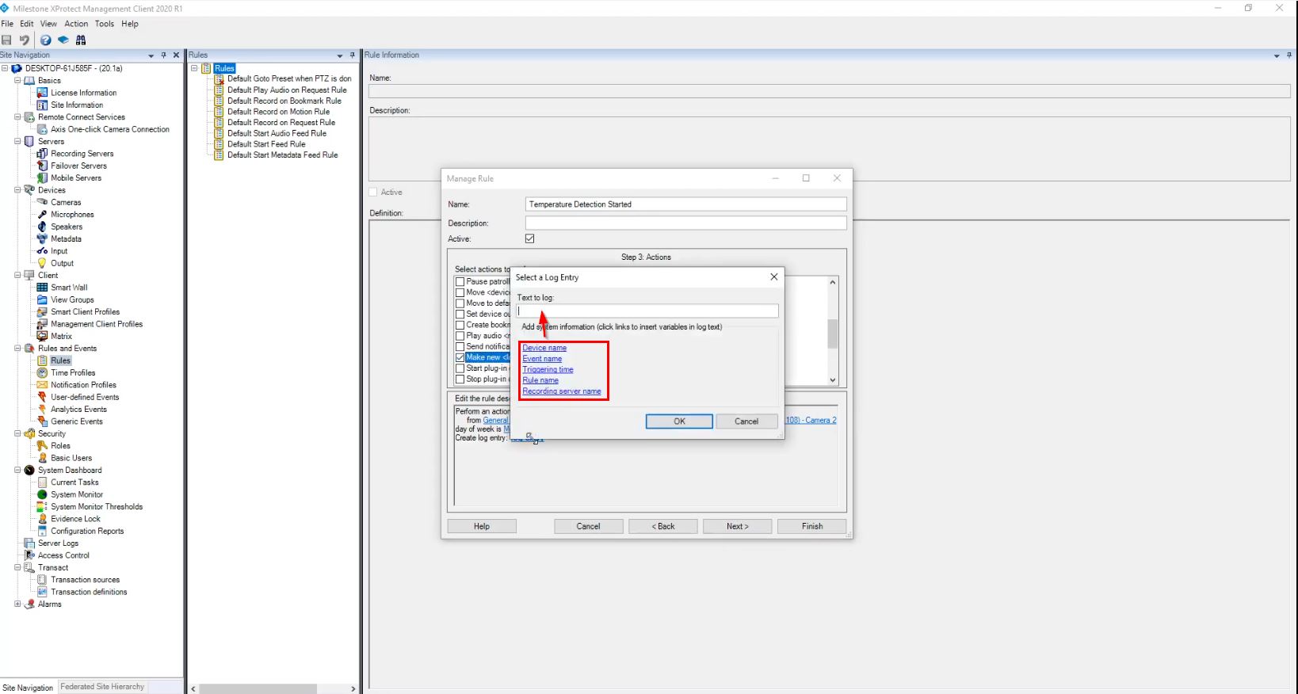The width and height of the screenshot is (1298, 694).
Task: Uncheck the Active checkbox in Manage Rule
Action: click(530, 238)
